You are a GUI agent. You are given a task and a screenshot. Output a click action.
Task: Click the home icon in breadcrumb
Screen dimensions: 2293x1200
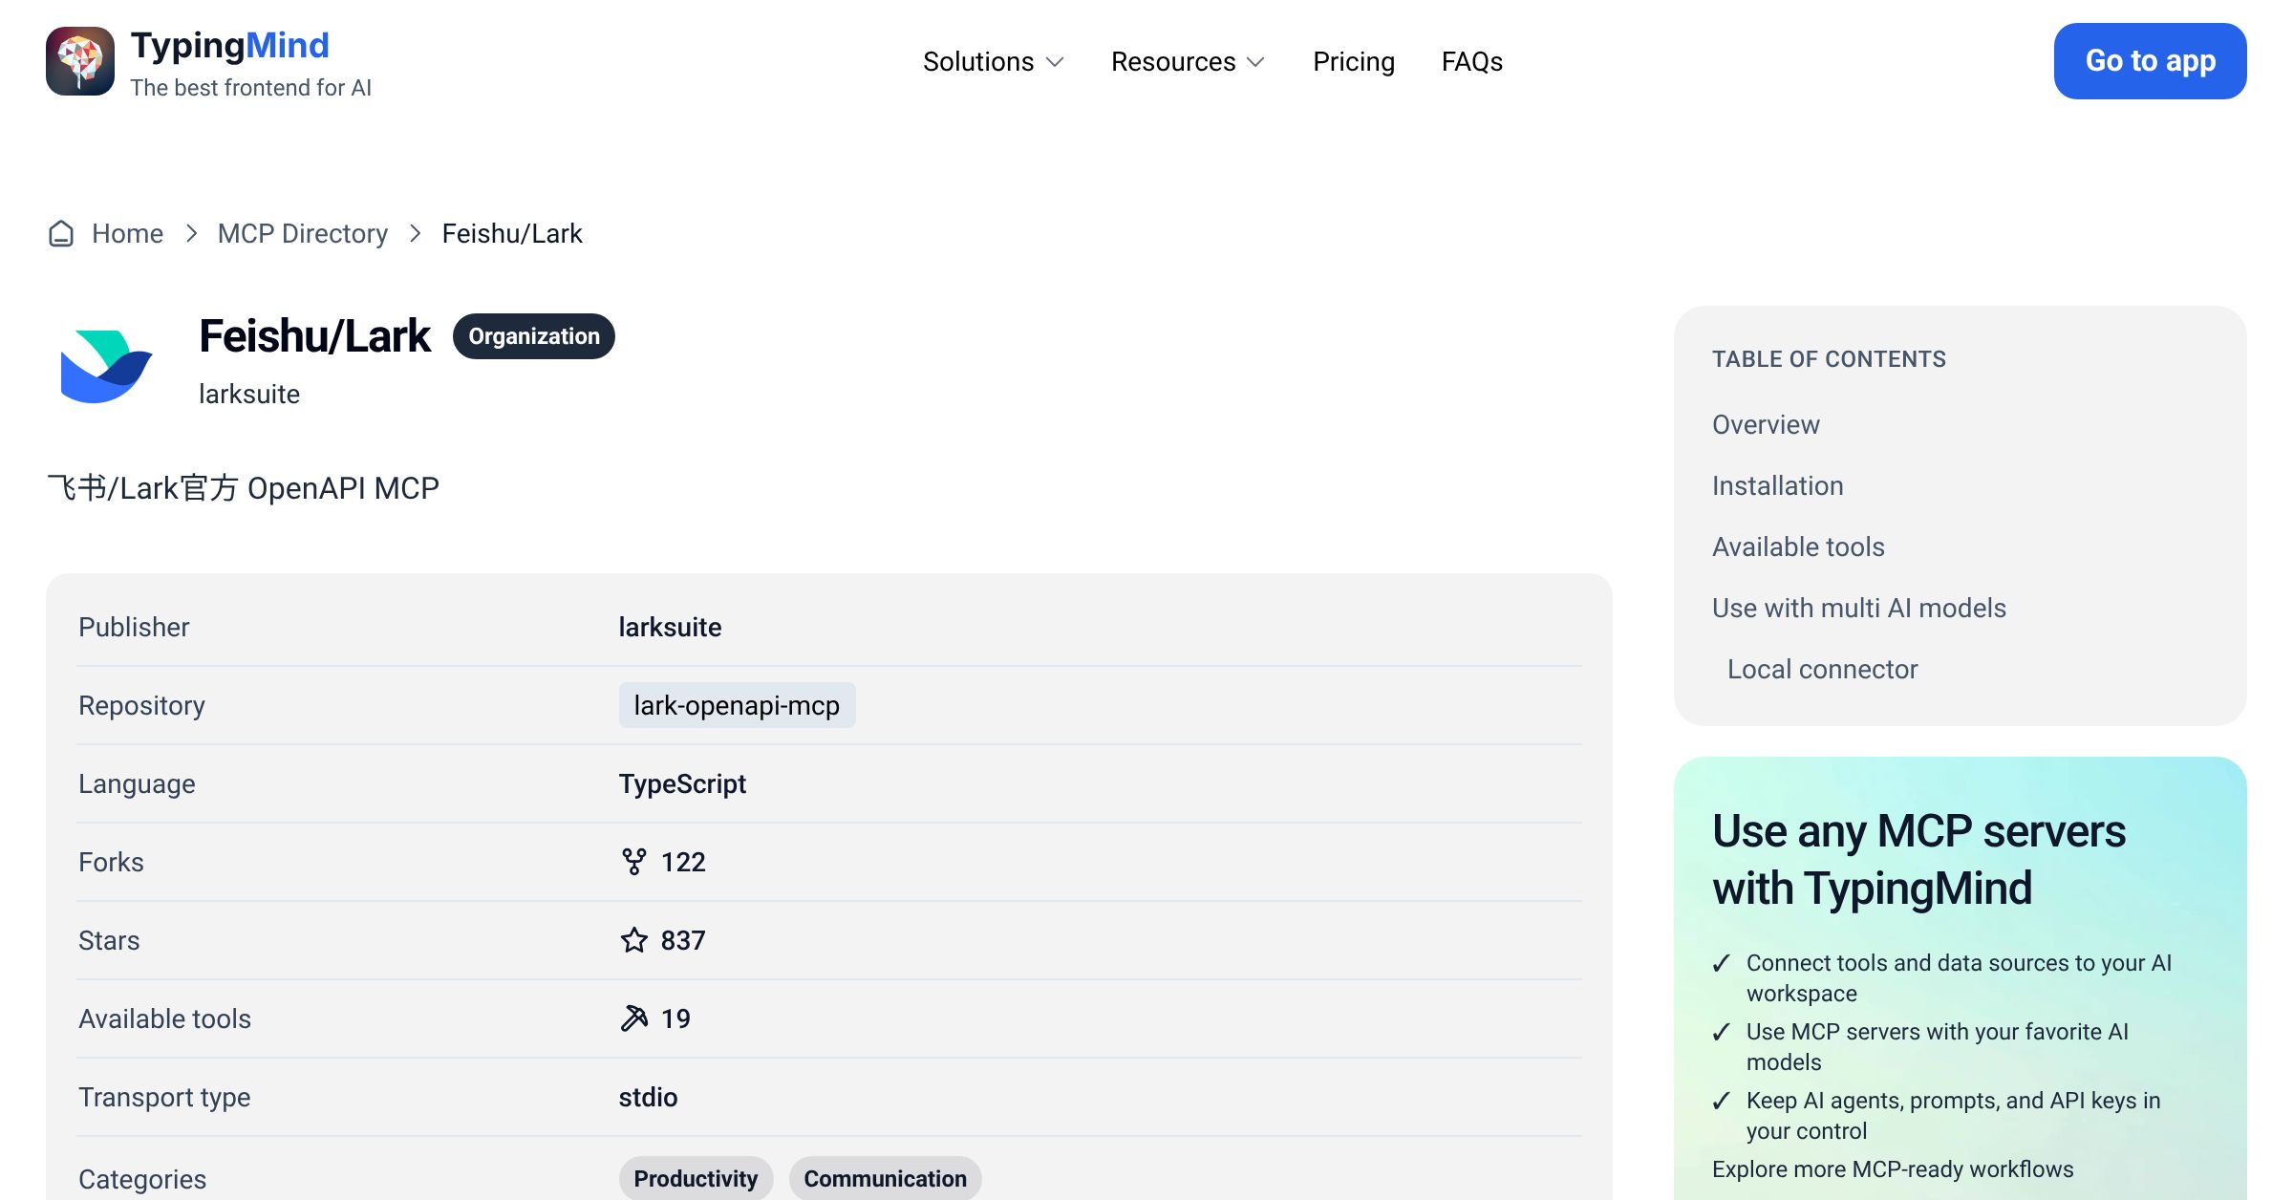[x=61, y=234]
